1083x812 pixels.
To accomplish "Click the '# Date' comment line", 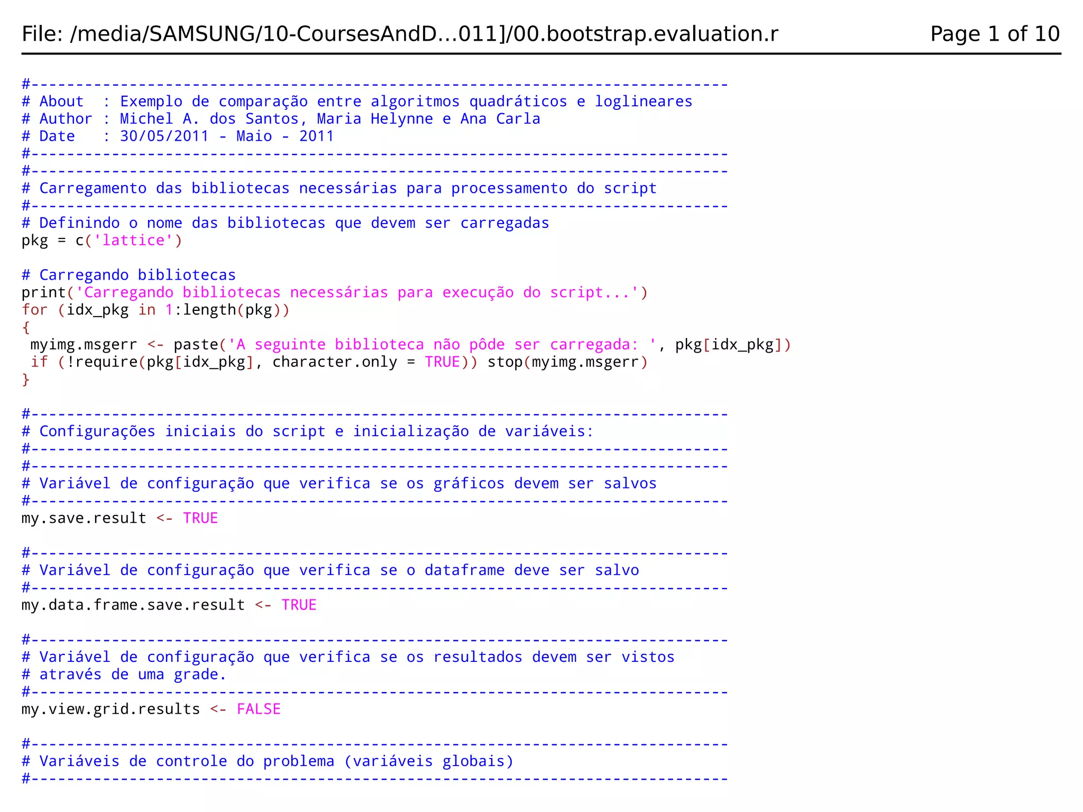I will [178, 136].
